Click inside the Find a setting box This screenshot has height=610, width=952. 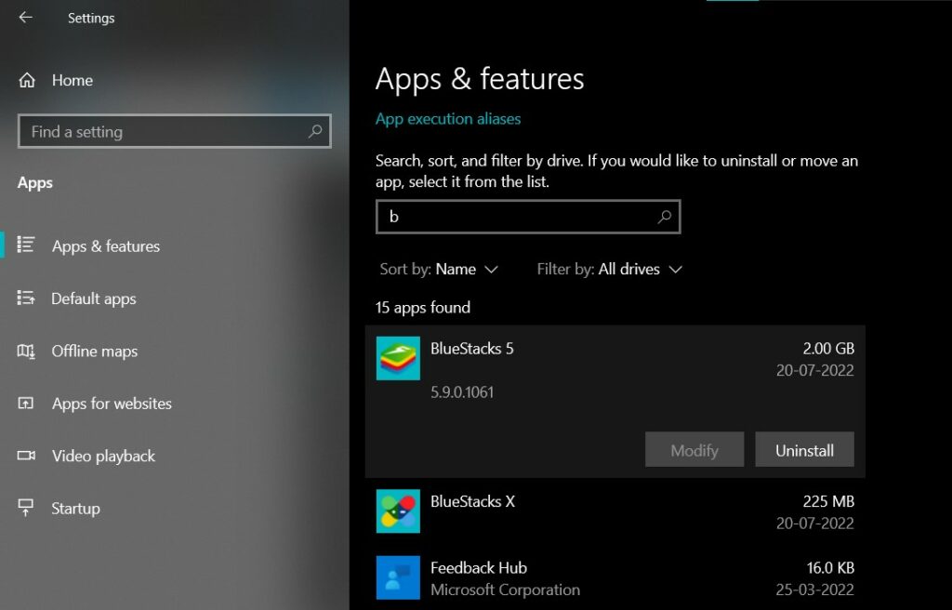point(174,131)
